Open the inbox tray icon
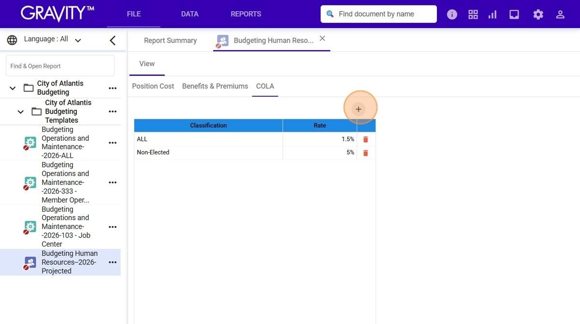This screenshot has height=324, width=580. click(x=514, y=15)
